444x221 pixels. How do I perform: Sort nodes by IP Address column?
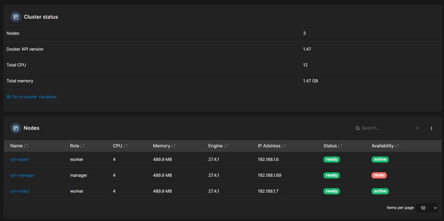tap(272, 146)
